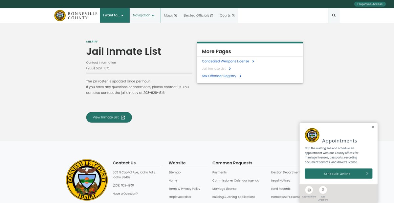Viewport: 394px width, 203px height.
Task: Close the Appointments popup
Action: point(373,127)
